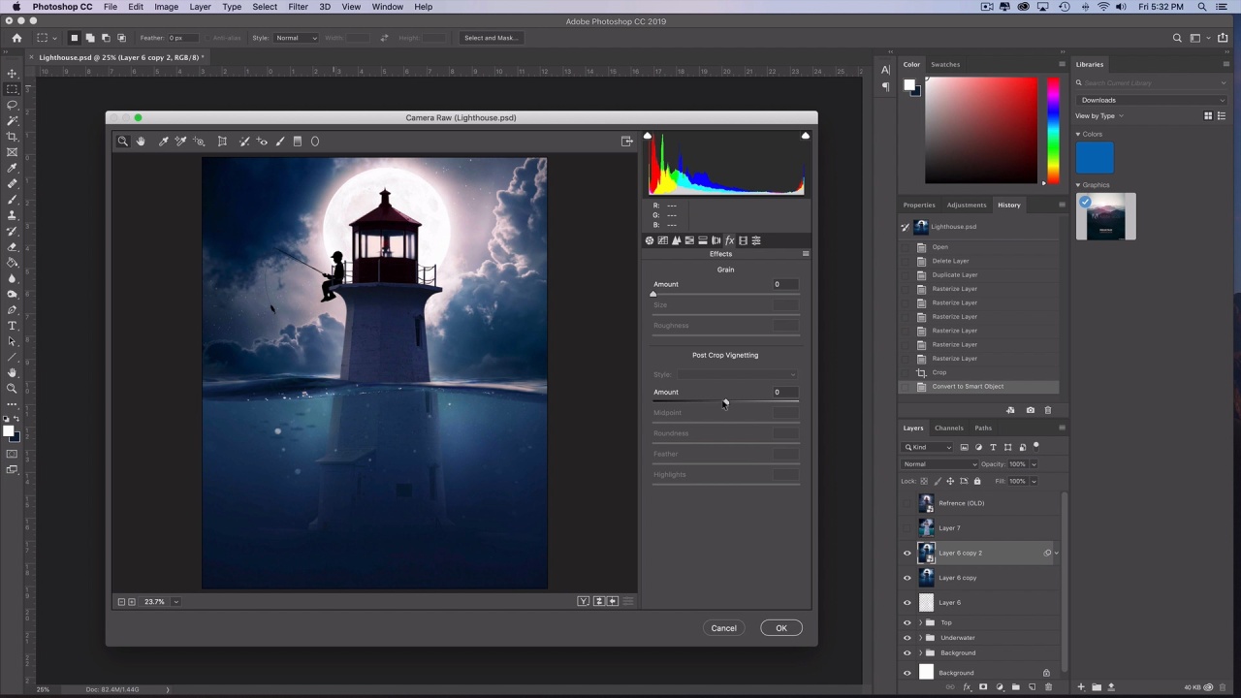1241x698 pixels.
Task: Click the Grain Amount value field
Action: (x=785, y=284)
